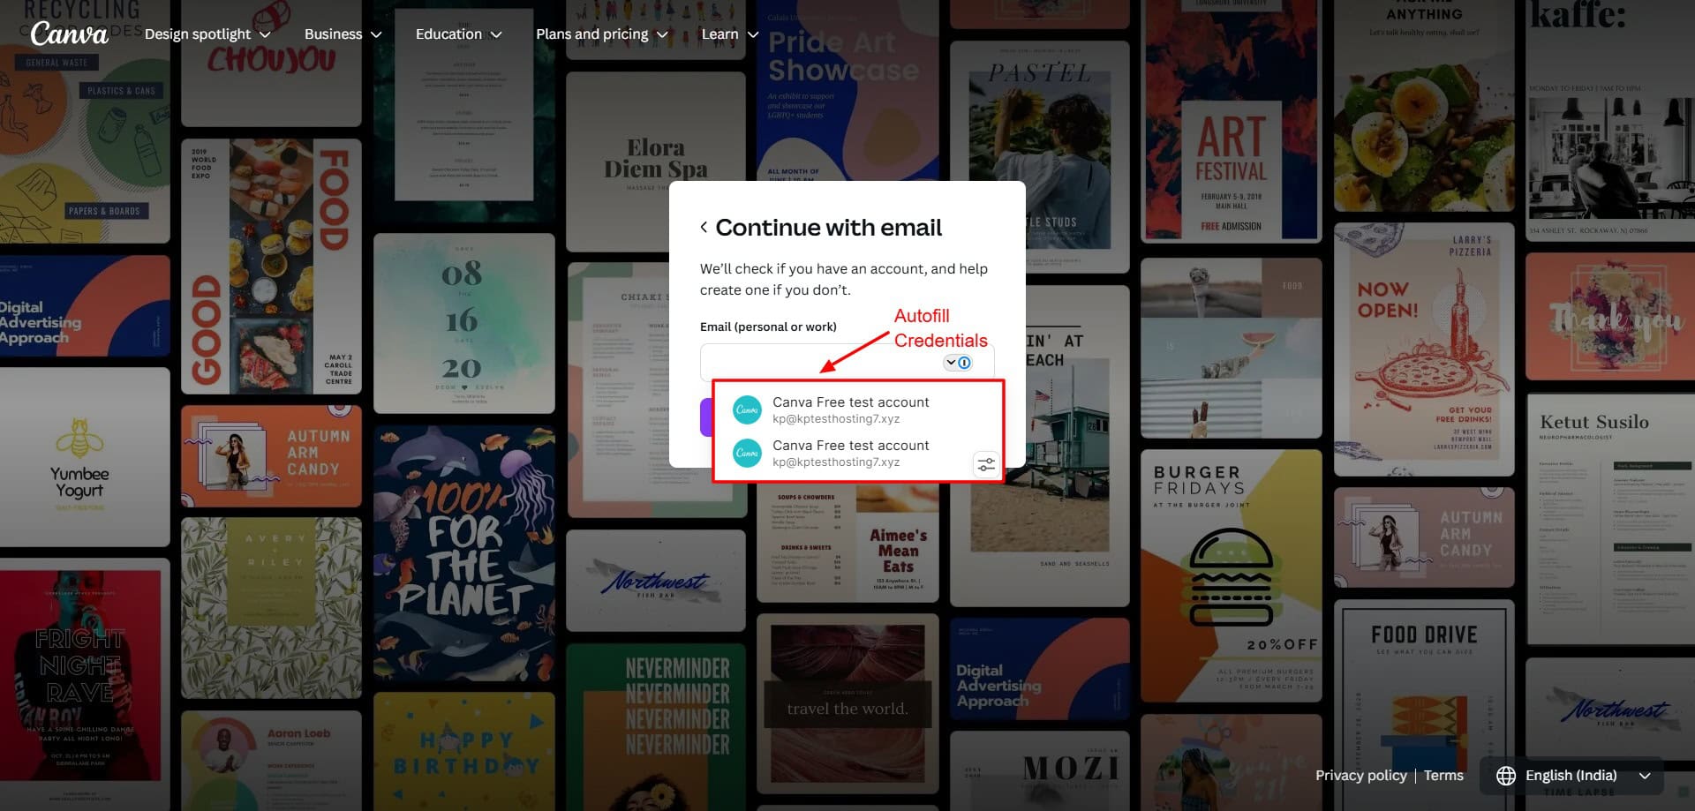This screenshot has height=811, width=1695.
Task: Expand the Design spotlight menu
Action: coord(207,34)
